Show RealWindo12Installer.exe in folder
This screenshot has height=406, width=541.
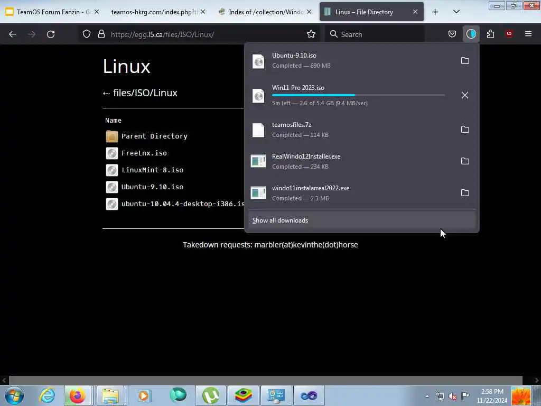[x=465, y=161]
